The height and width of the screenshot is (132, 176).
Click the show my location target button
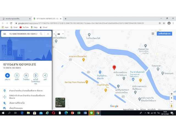[x=172, y=94]
